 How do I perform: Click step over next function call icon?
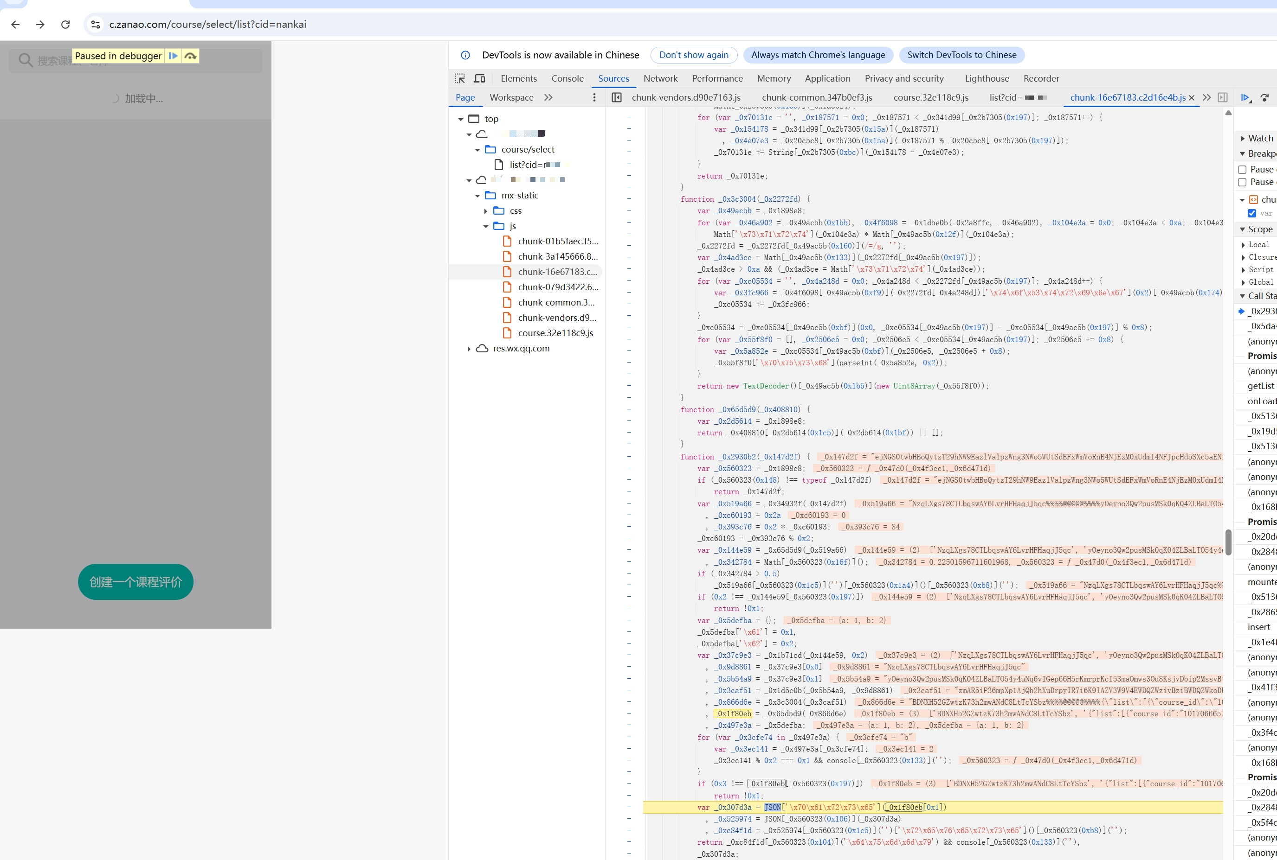[x=1264, y=98]
